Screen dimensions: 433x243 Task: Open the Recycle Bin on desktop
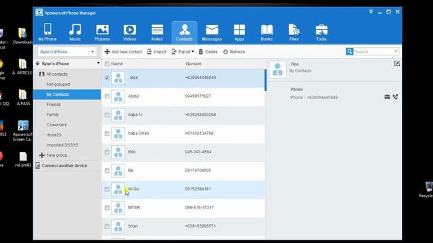click(427, 190)
